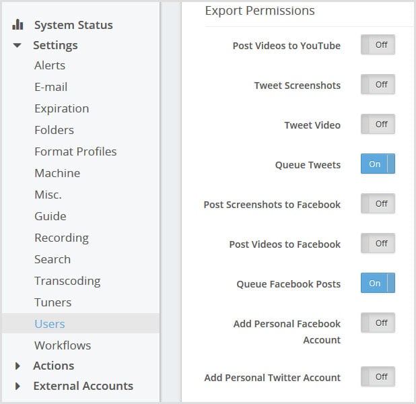
Task: Turn off Queue Facebook Posts switch
Action: [378, 283]
